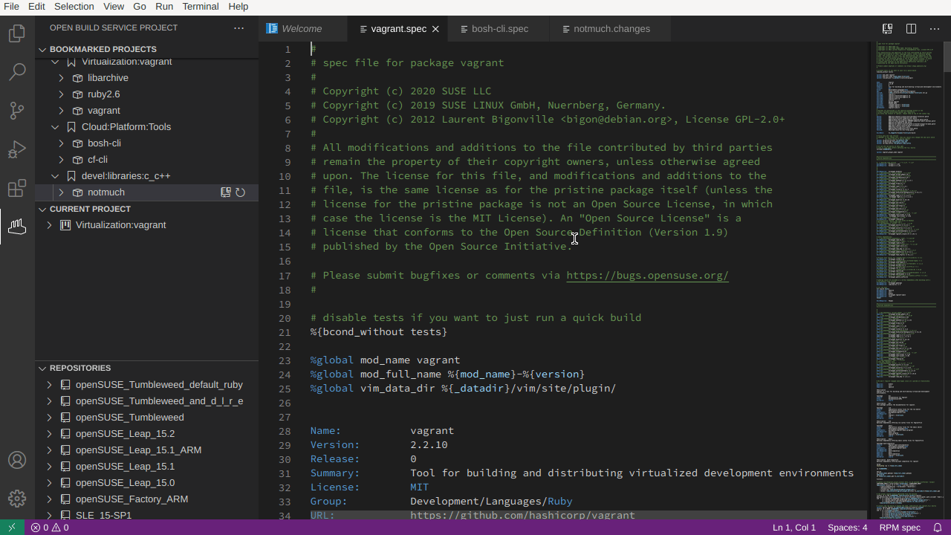Open editor More Actions ellipsis
Viewport: 951px width, 535px height.
point(935,29)
